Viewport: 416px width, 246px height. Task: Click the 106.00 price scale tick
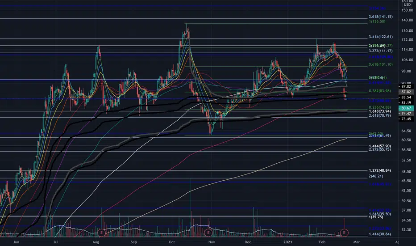[x=407, y=60]
